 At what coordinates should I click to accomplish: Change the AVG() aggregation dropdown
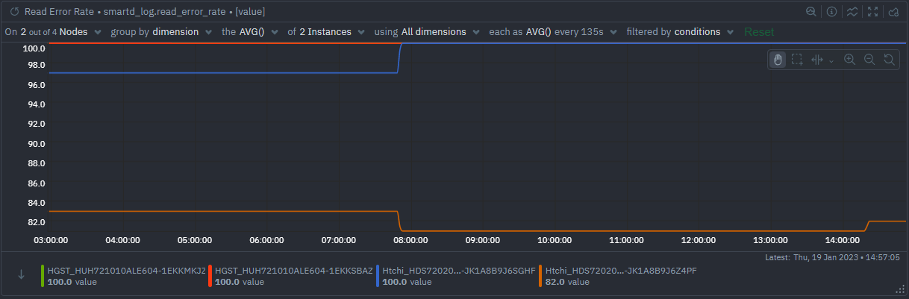pyautogui.click(x=250, y=32)
